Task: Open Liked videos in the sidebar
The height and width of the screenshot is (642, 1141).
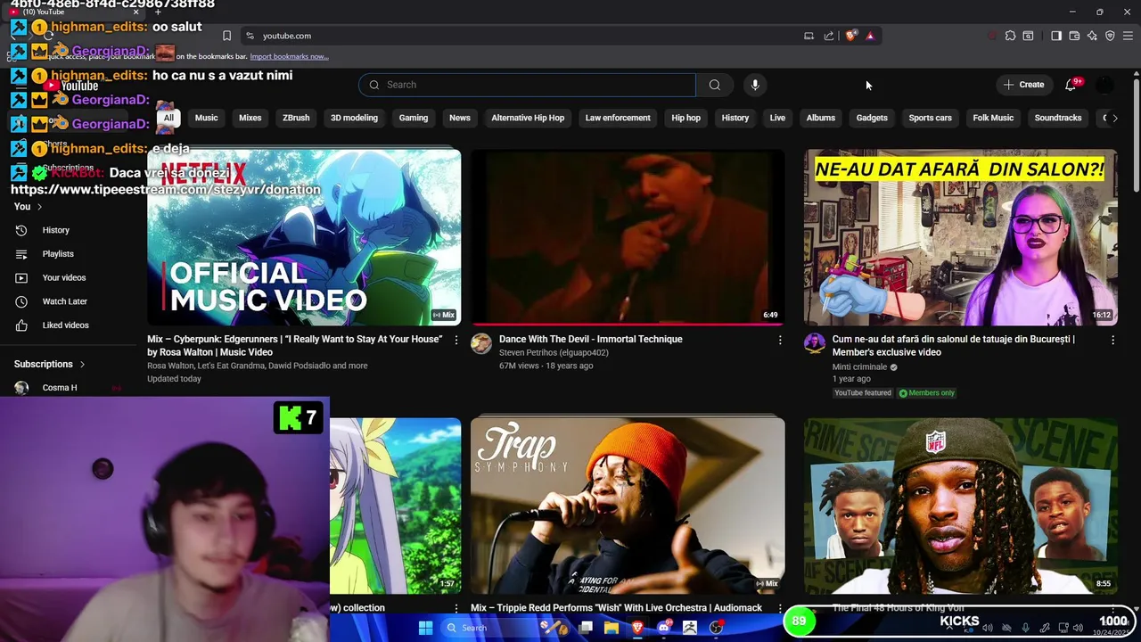Action: [x=65, y=325]
